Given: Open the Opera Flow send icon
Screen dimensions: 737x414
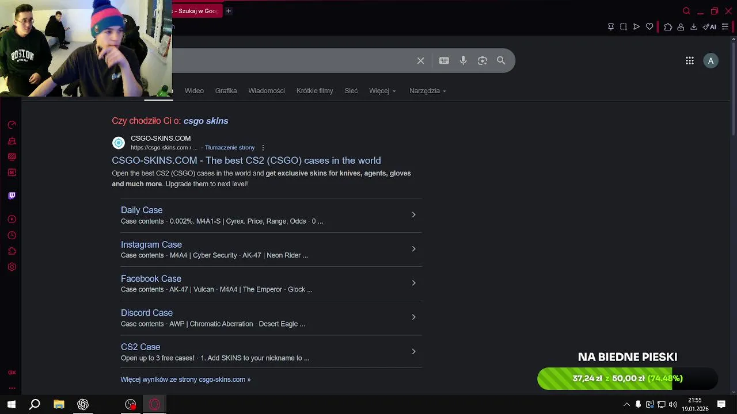Looking at the screenshot, I should click(x=636, y=27).
